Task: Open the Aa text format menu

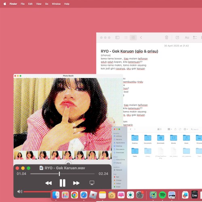Action: point(187,38)
